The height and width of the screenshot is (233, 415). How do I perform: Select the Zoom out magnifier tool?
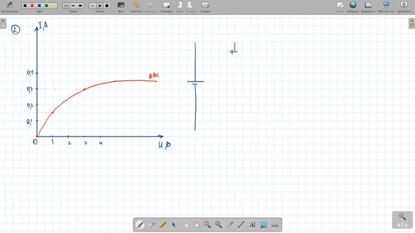pos(219,225)
